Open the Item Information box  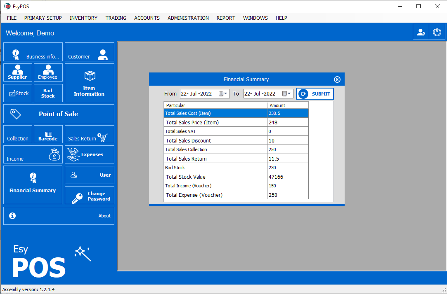coord(89,83)
